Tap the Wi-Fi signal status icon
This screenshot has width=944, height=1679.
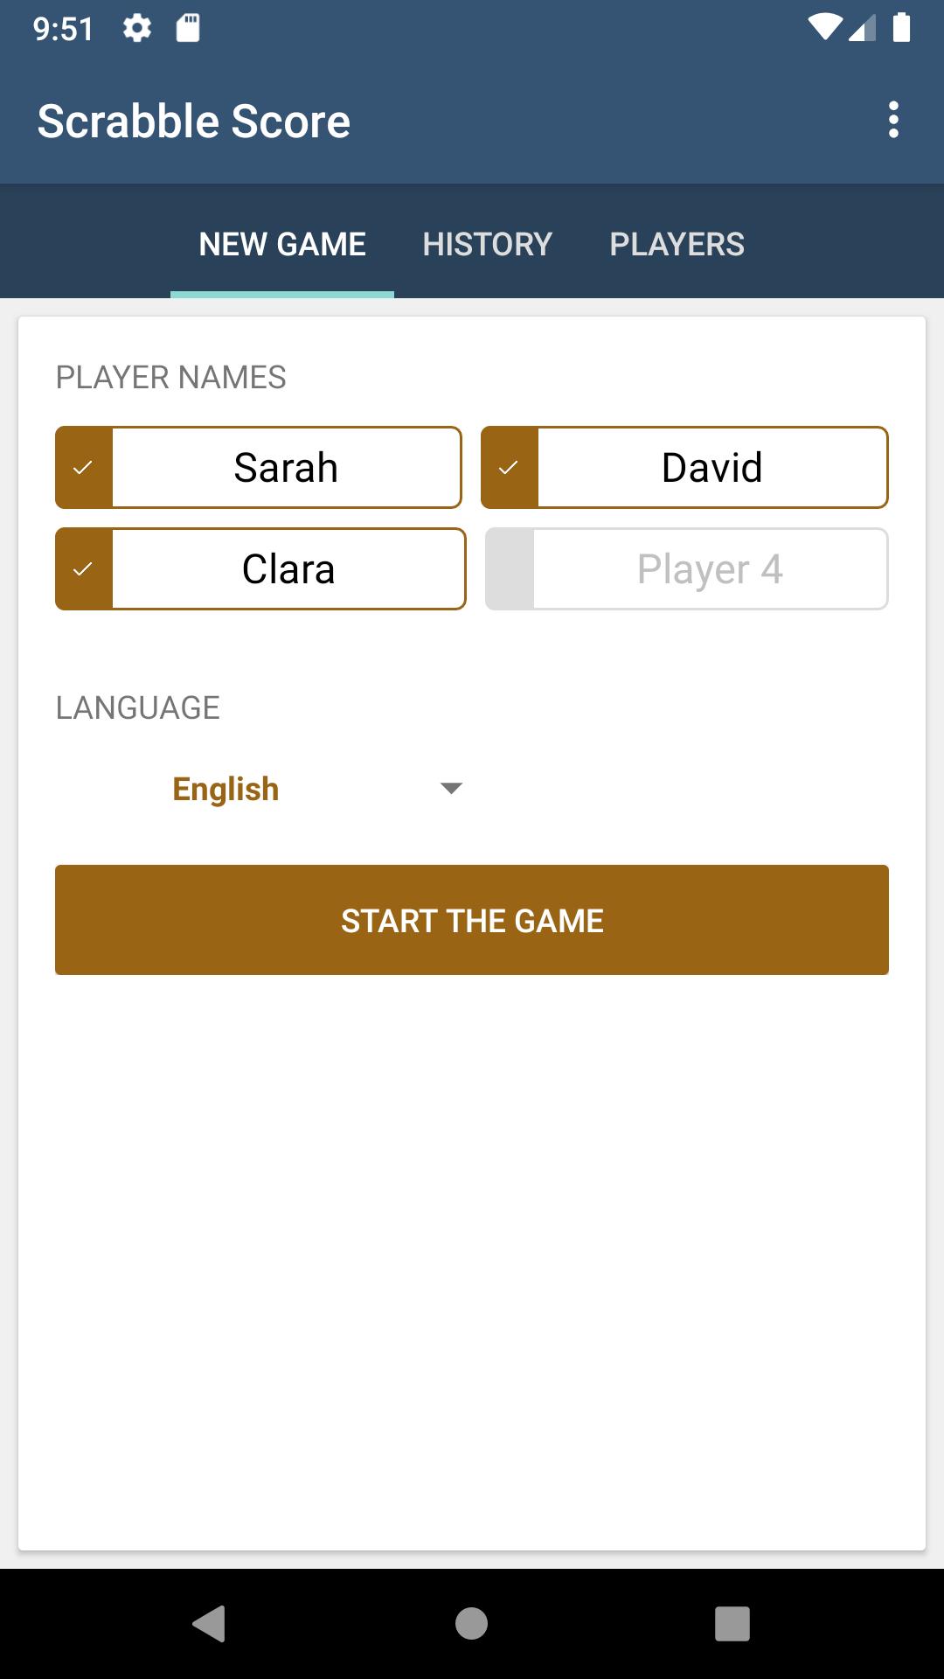[824, 28]
